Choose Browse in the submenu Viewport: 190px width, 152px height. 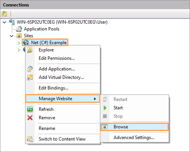click(135, 127)
